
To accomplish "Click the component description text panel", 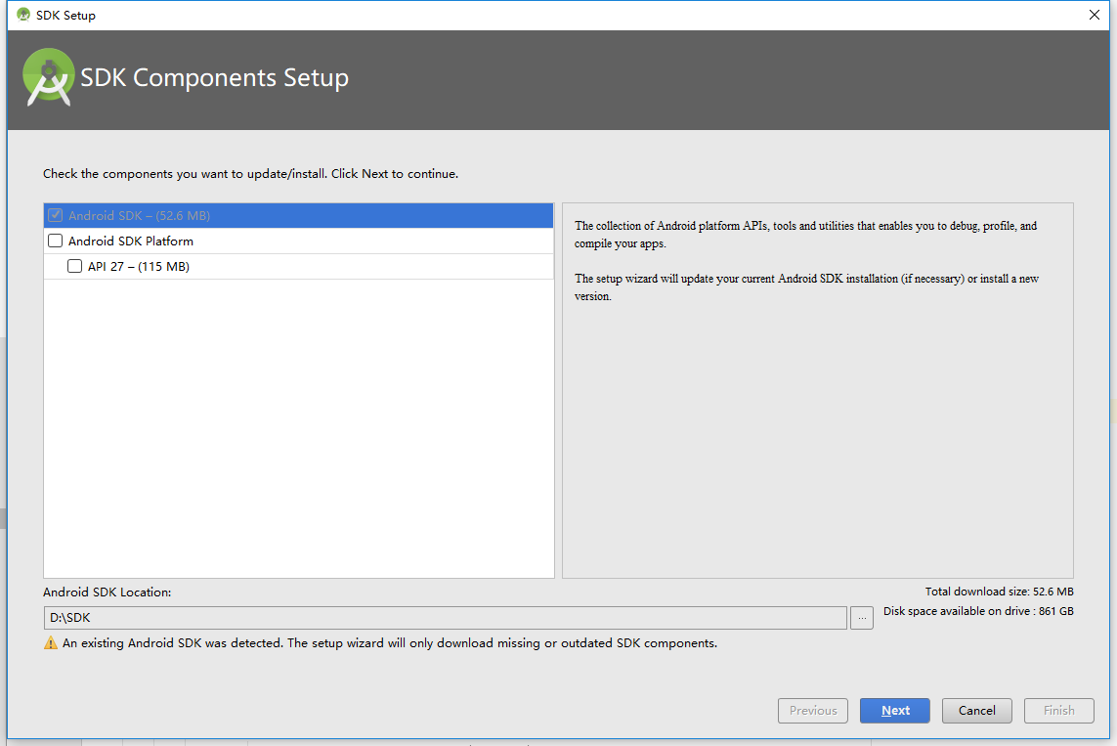I will click(817, 391).
